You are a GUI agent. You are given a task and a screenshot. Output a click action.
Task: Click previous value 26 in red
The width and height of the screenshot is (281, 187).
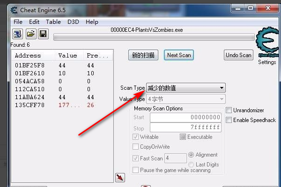[91, 105]
